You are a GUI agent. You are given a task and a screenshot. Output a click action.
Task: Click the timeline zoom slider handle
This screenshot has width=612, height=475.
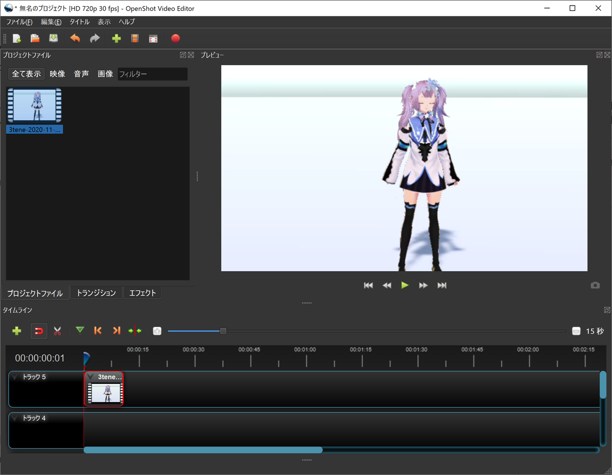223,331
